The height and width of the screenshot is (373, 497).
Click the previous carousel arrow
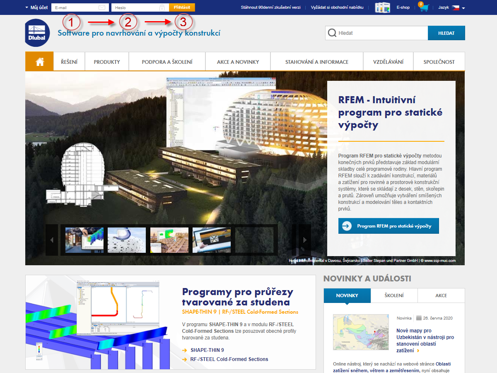coord(52,240)
